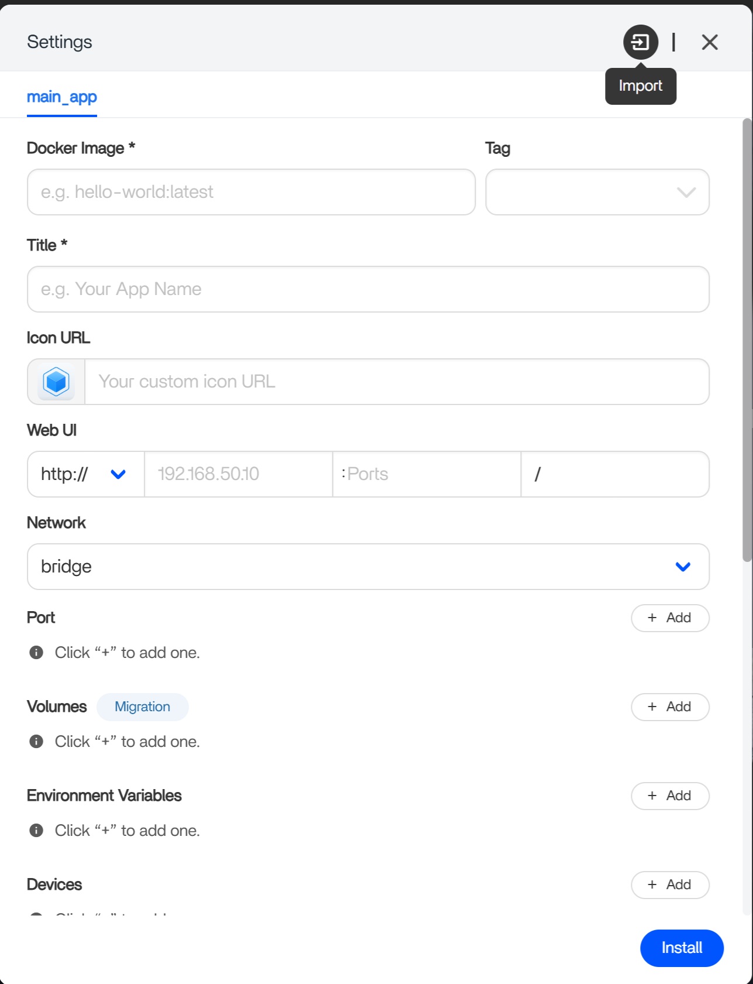Click the info icon under Volumes
Viewport: 753px width, 984px height.
pos(36,741)
